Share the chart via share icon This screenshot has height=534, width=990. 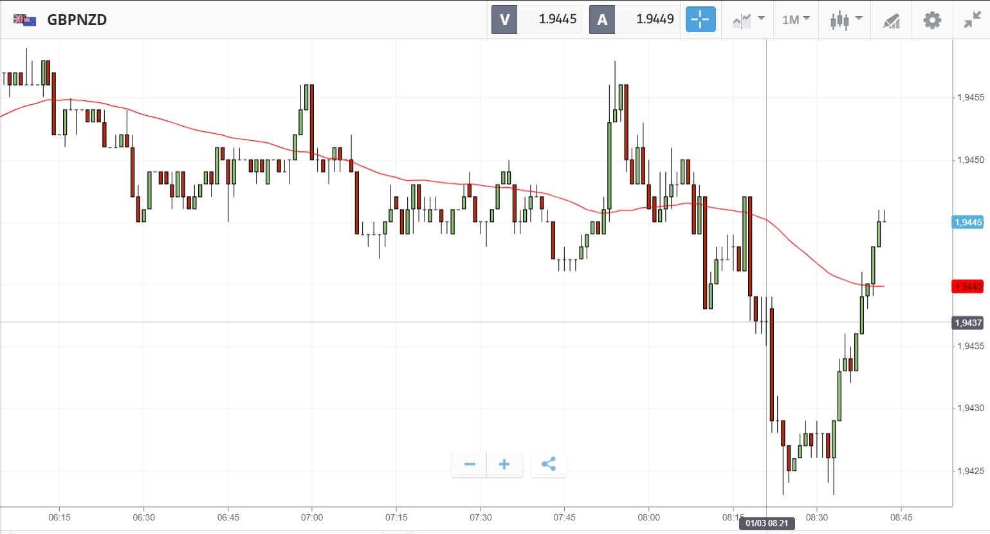click(x=549, y=464)
